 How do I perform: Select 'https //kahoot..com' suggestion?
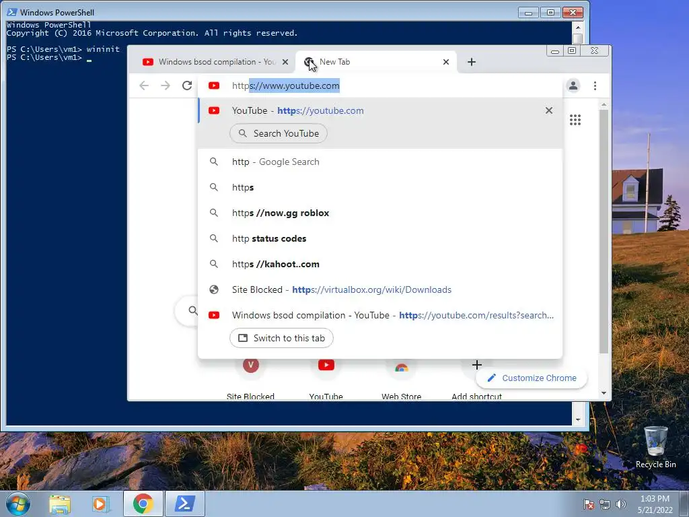[x=380, y=264]
